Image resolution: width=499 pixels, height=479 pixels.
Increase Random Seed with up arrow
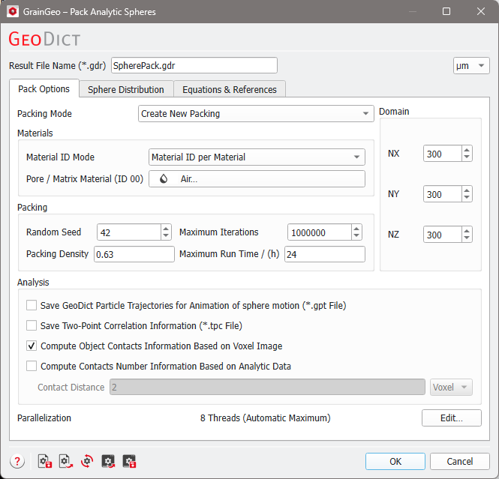click(166, 229)
